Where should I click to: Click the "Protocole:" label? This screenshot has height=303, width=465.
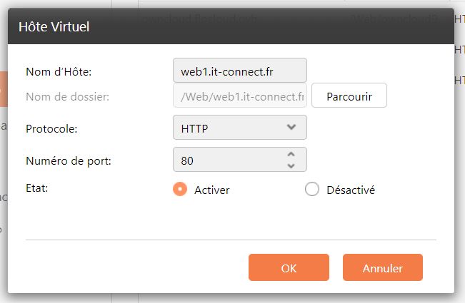pyautogui.click(x=51, y=129)
